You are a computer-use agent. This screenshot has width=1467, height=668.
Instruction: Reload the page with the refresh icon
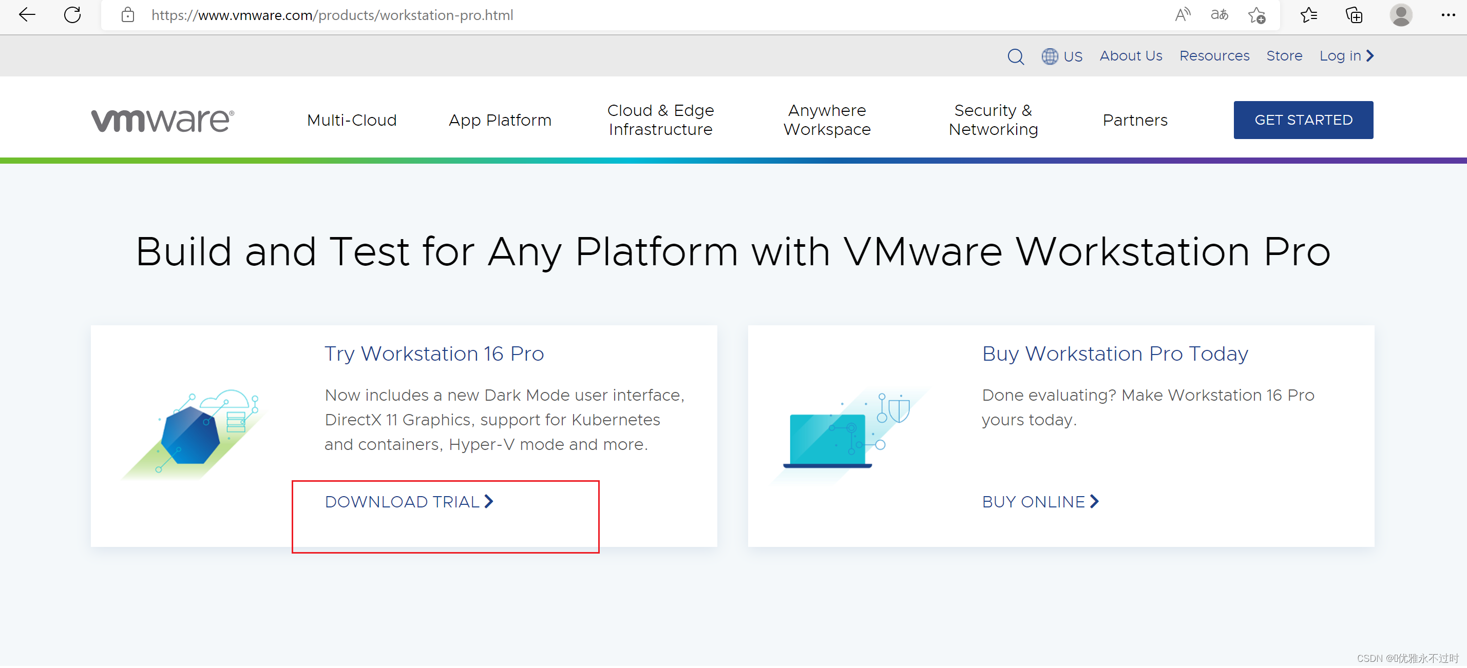[72, 15]
